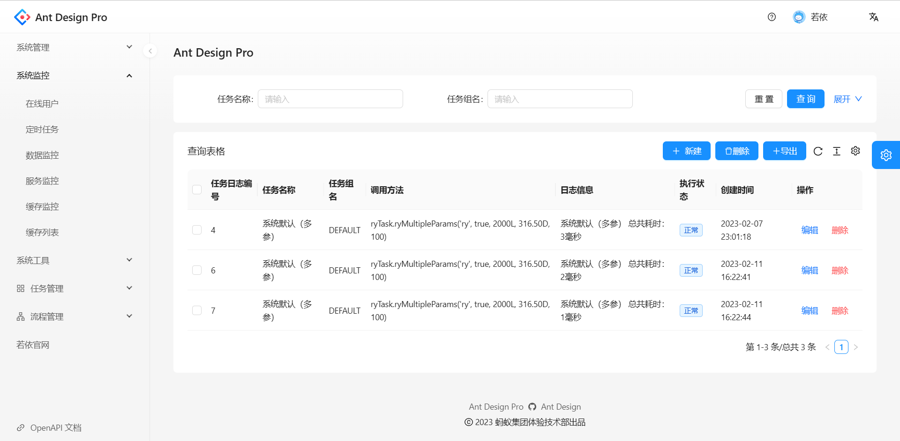
Task: Collapse the 系统监控 menu chevron
Action: click(x=129, y=75)
